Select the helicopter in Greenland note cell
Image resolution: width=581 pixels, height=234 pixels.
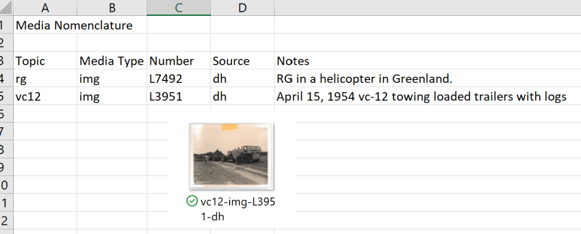pyautogui.click(x=364, y=78)
